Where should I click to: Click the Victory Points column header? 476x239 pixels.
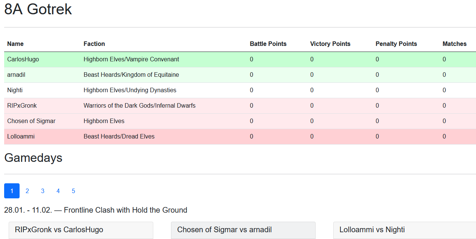tap(330, 44)
